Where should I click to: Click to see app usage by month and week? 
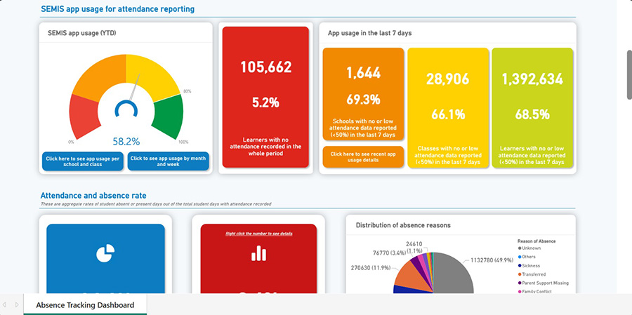pyautogui.click(x=168, y=161)
